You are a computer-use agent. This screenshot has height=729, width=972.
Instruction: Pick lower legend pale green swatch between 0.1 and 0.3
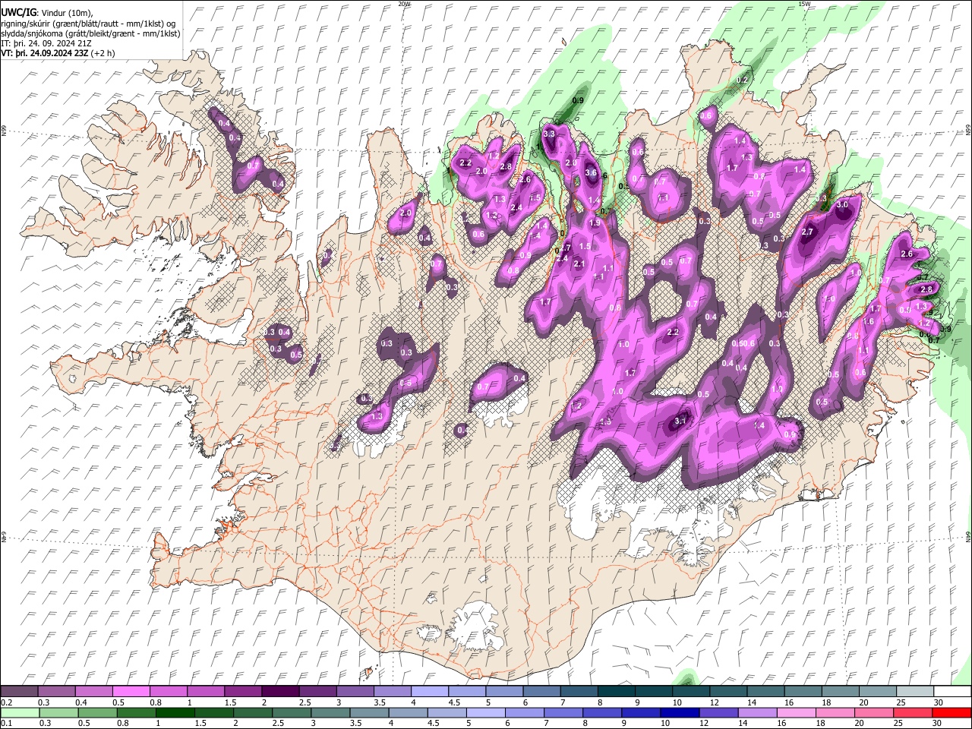20,712
